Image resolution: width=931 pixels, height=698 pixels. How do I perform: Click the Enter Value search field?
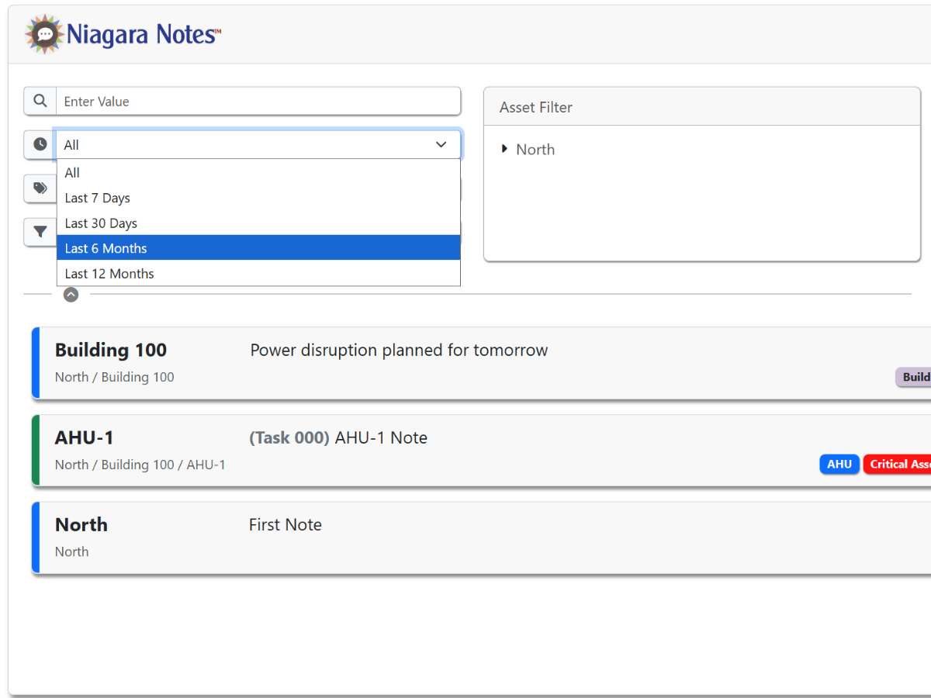coord(258,102)
